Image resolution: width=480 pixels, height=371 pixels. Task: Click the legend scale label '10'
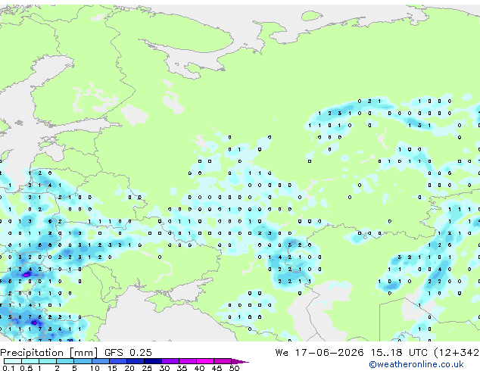click(95, 368)
